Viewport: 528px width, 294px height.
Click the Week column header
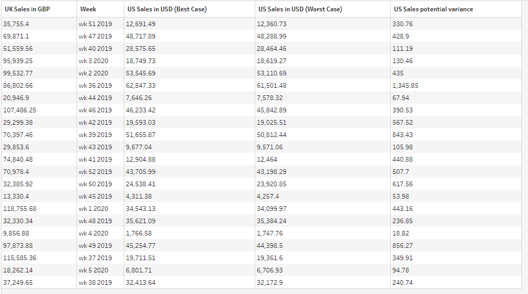(x=88, y=9)
